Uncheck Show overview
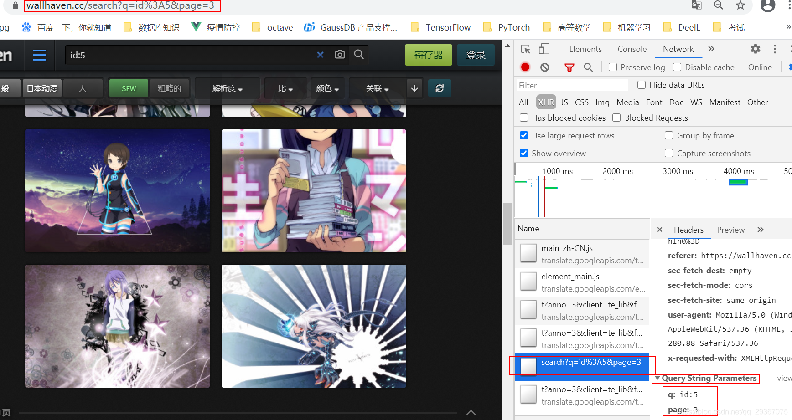 [x=524, y=153]
